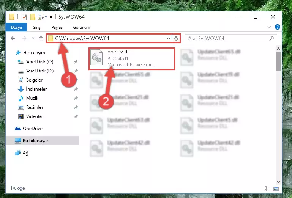The width and height of the screenshot is (292, 198).
Task: Click the Properties quick access icon
Action: (24, 17)
